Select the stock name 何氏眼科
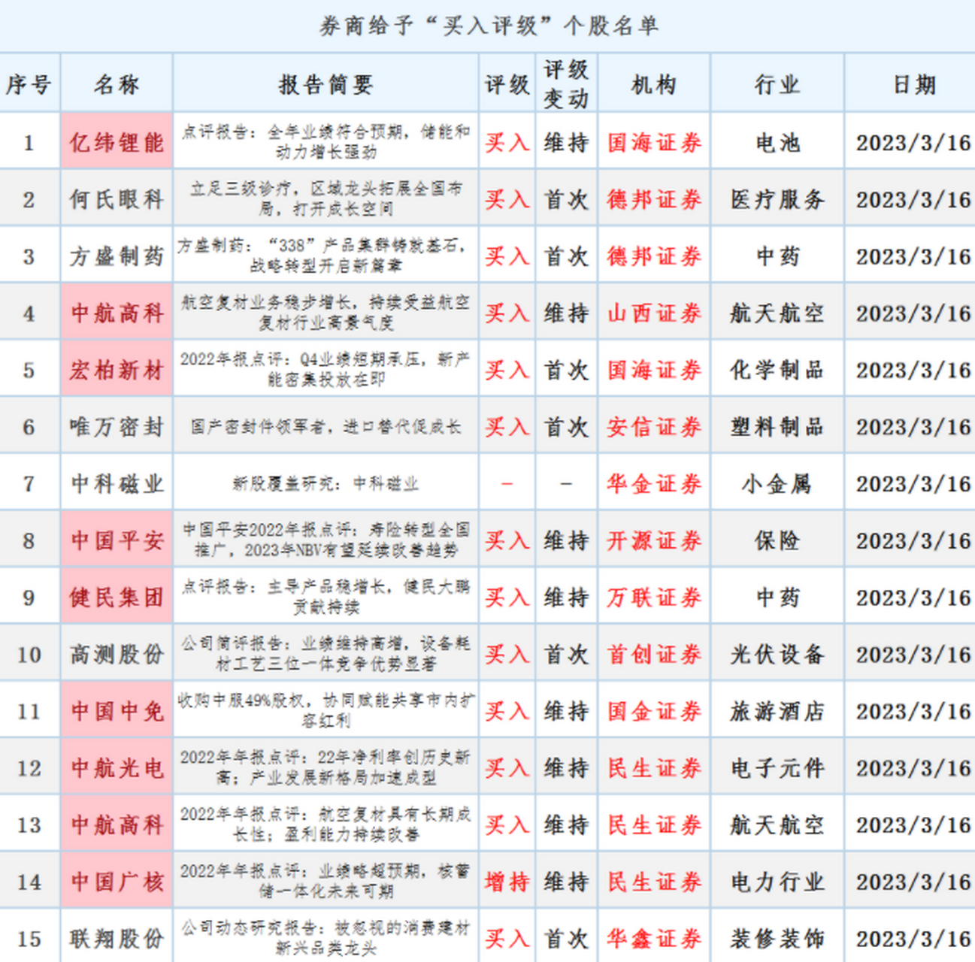Image resolution: width=975 pixels, height=962 pixels. (117, 199)
